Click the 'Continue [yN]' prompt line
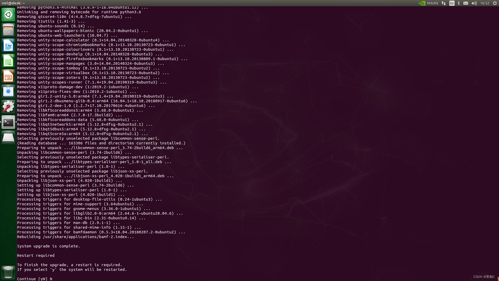This screenshot has height=281, width=499. [35, 279]
